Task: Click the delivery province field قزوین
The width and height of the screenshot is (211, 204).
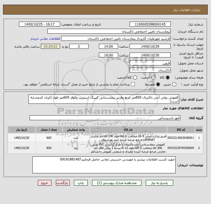Action: coord(150,63)
